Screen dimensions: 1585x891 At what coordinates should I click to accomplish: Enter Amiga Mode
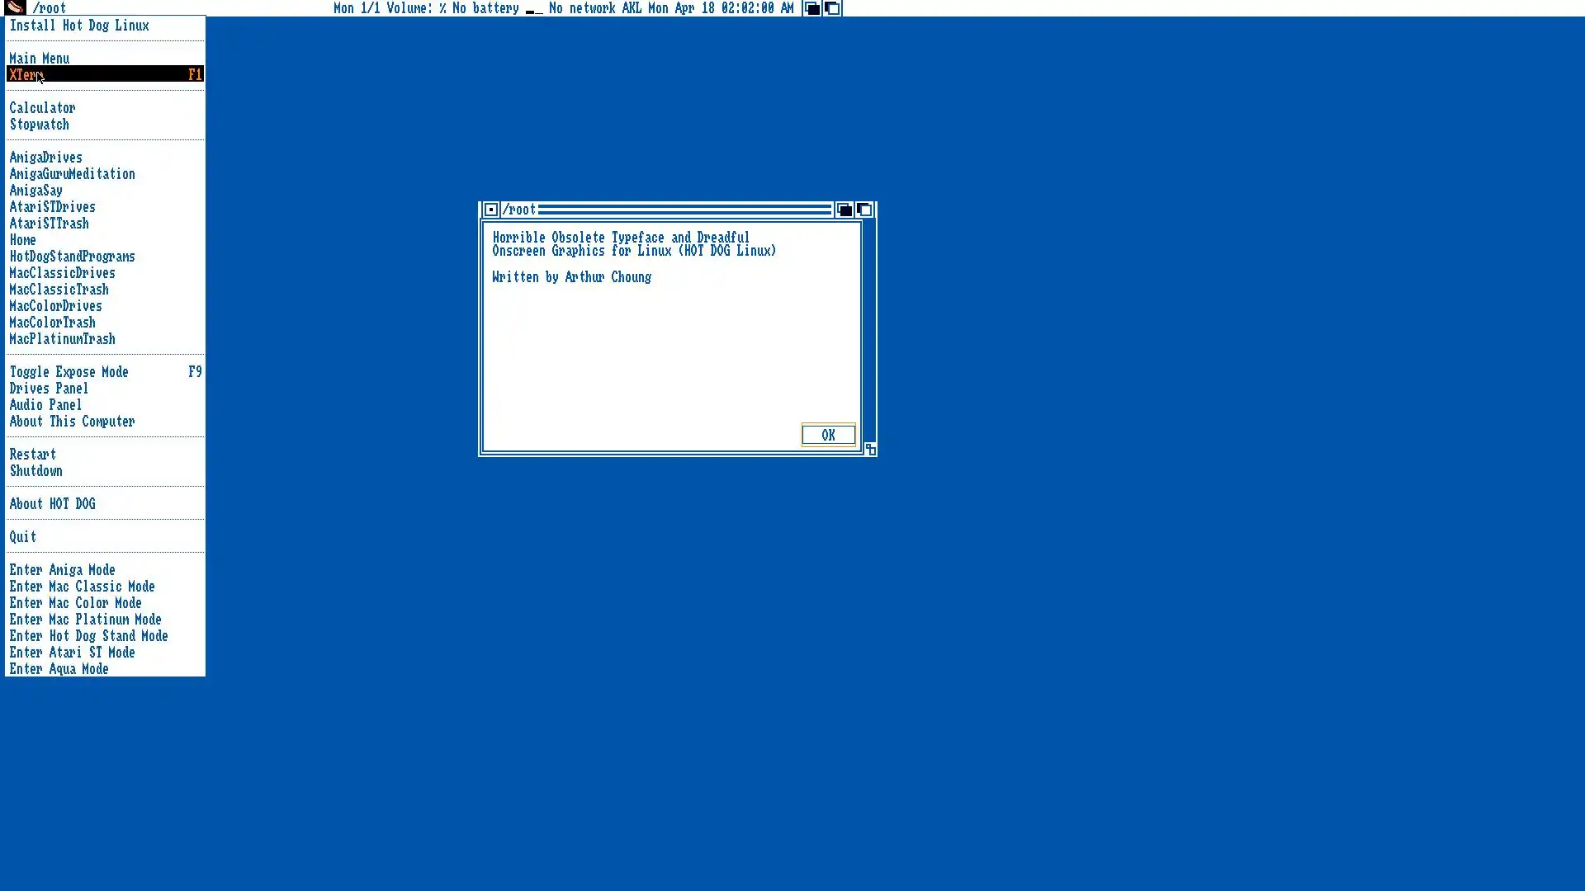tap(62, 570)
